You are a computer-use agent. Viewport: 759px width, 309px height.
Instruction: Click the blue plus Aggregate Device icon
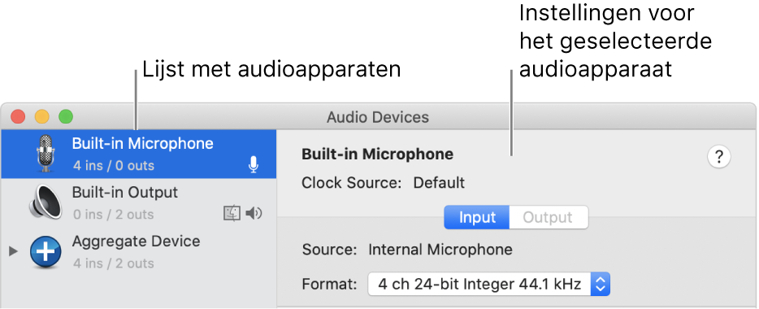point(46,252)
